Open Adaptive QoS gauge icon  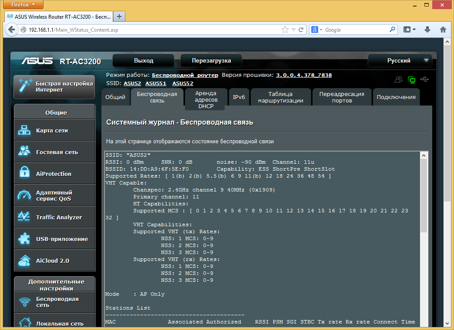(24, 195)
